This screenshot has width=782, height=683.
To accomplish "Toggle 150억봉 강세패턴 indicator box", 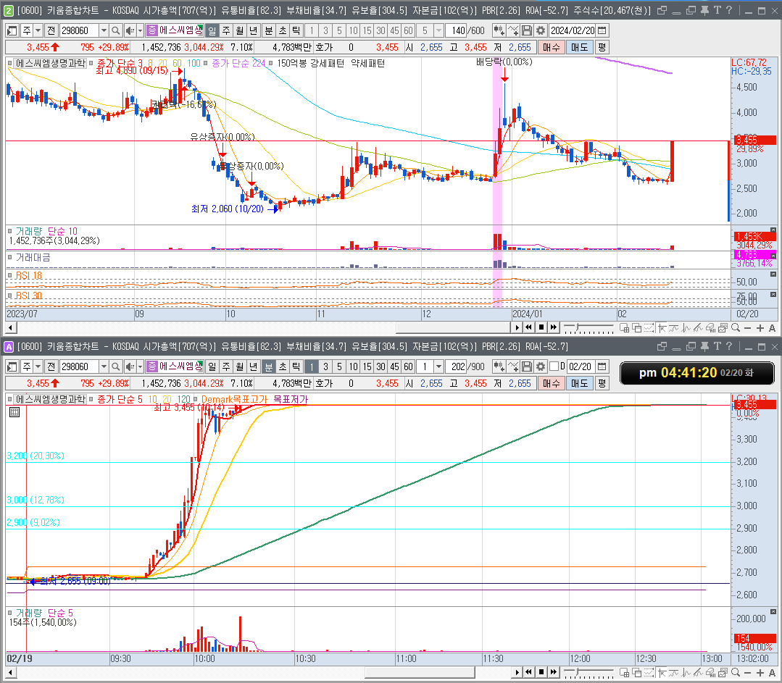I will point(271,63).
